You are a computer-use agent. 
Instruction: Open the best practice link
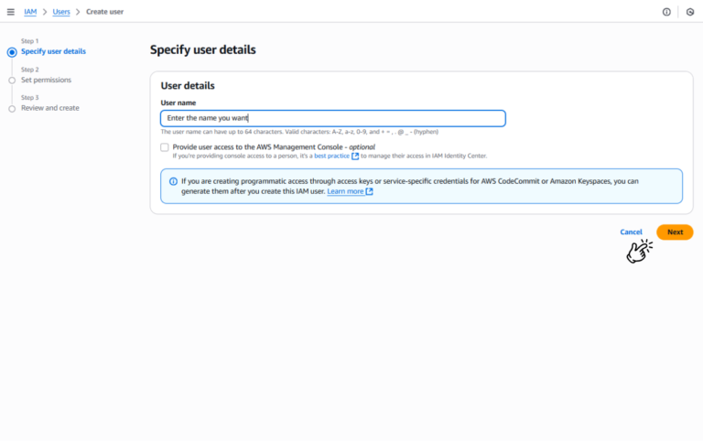point(330,156)
